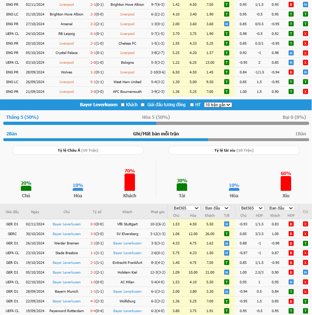Click red X badge in Bayern Munich–Leverkusen row
Screen dimensions: 312x315
(306, 292)
